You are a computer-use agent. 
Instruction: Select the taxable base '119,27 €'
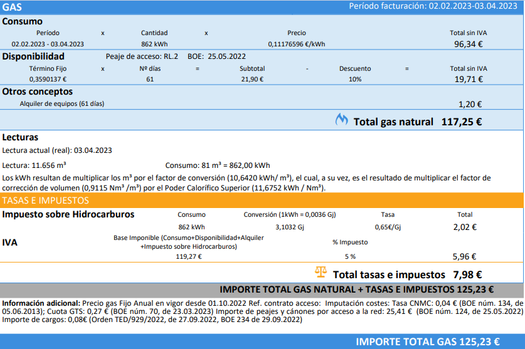point(189,257)
